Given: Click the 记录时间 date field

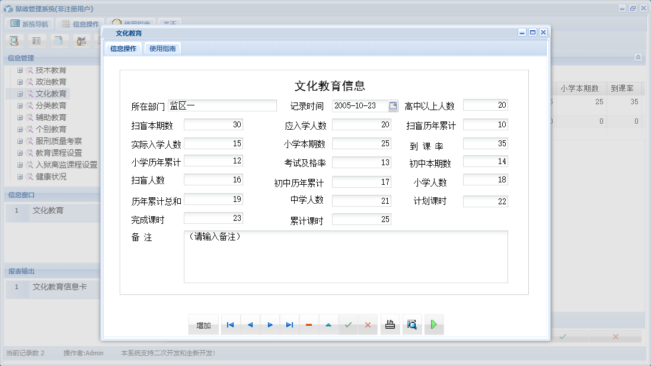Looking at the screenshot, I should click(x=360, y=105).
